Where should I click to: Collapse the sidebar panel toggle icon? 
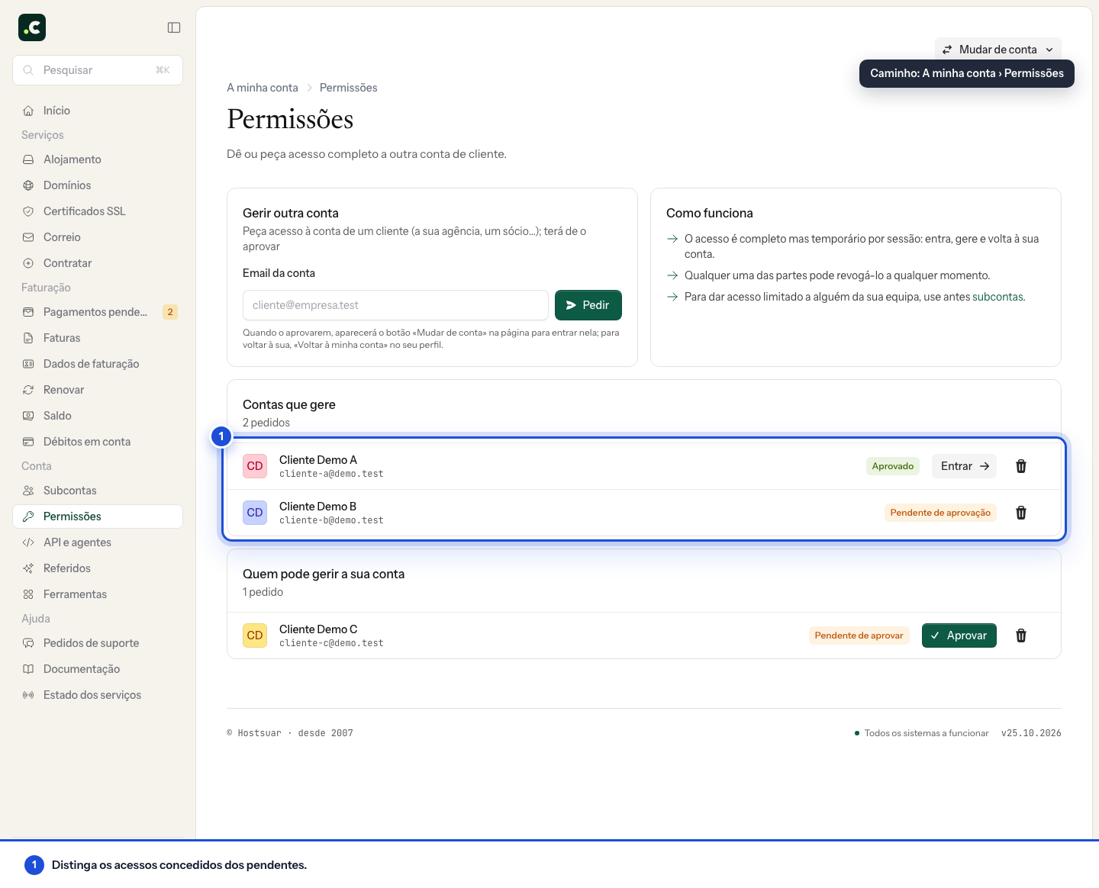(174, 27)
